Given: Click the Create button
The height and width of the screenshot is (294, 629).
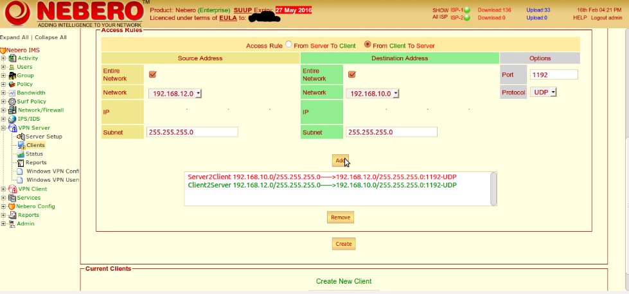Looking at the screenshot, I should pos(344,243).
